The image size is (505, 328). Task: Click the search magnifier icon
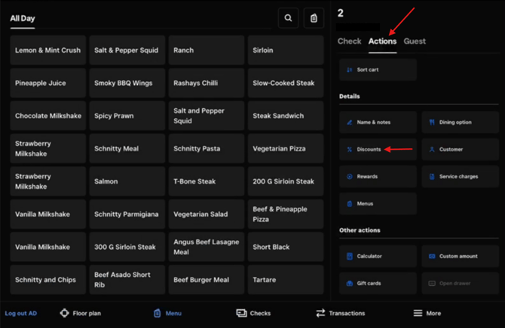[x=288, y=19]
